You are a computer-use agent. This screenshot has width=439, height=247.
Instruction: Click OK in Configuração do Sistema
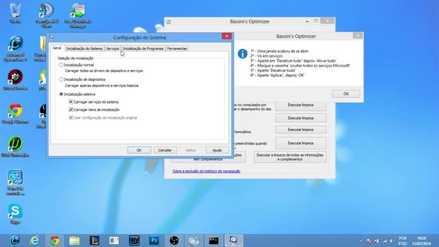[x=139, y=150]
